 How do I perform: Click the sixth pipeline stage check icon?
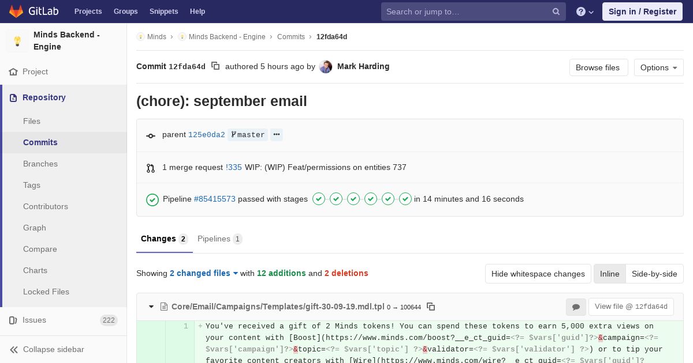tap(405, 199)
